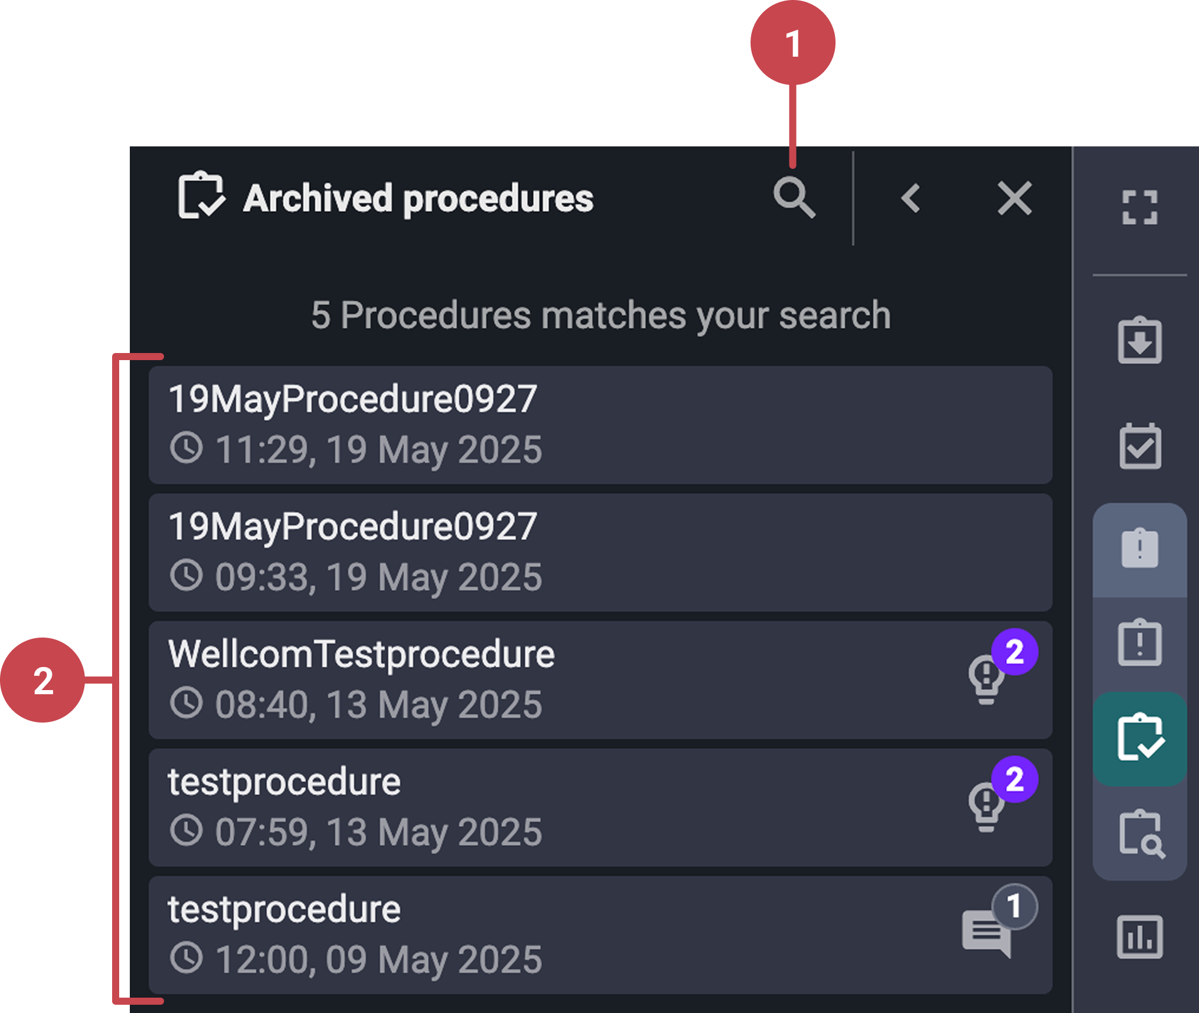Click the clock icon next to 11:29 timestamp
This screenshot has height=1013, width=1199.
tap(188, 449)
